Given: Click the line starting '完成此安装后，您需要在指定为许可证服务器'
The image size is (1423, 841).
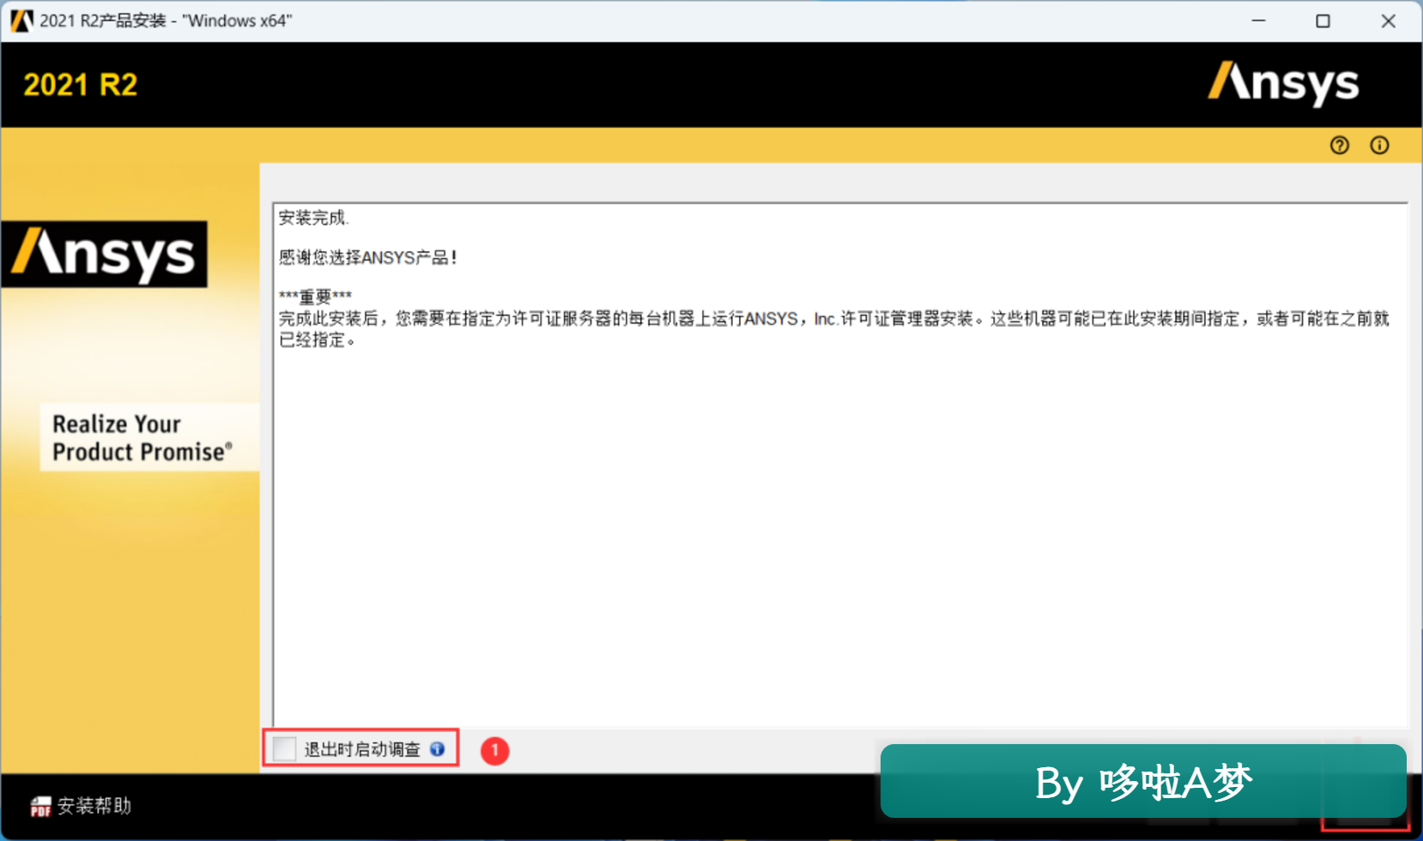Looking at the screenshot, I should pyautogui.click(x=833, y=319).
